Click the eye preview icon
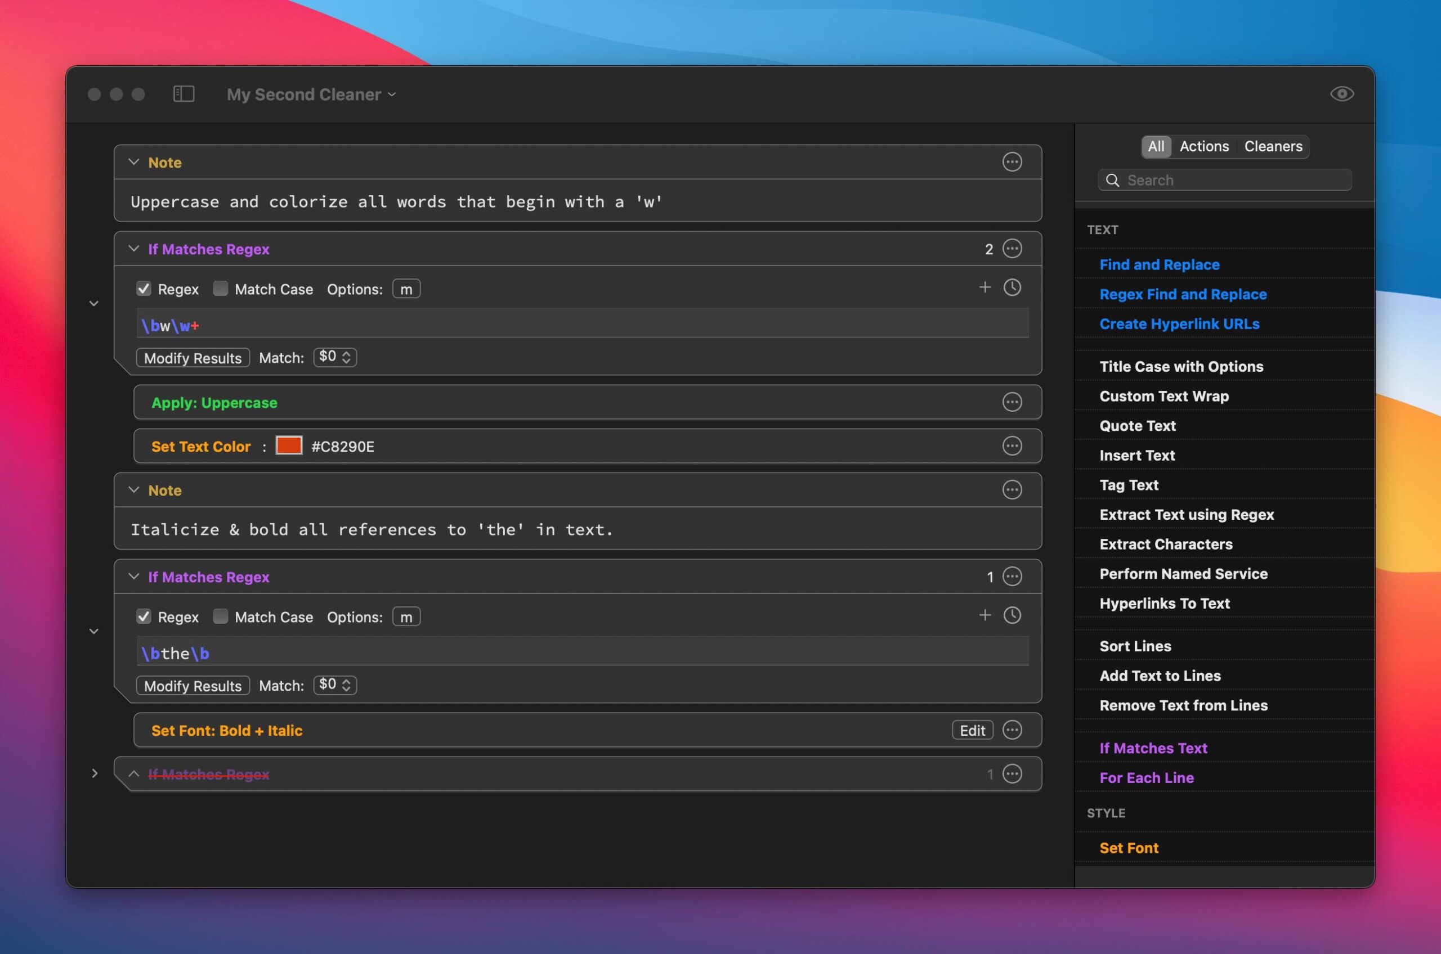1441x954 pixels. [1341, 94]
